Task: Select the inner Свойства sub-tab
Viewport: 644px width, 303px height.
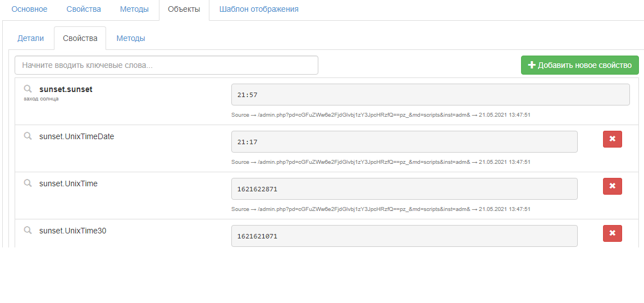Action: click(80, 38)
